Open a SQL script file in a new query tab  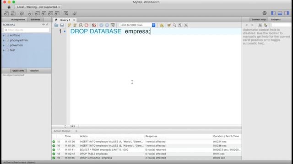[13, 13]
